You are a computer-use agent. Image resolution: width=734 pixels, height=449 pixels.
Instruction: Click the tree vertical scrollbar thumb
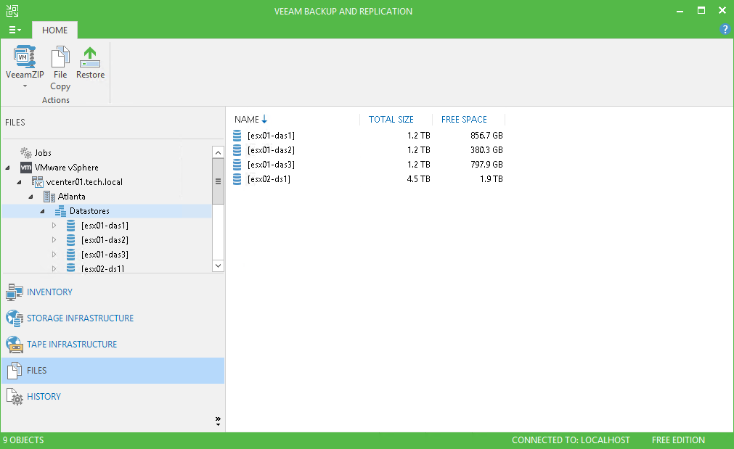[x=218, y=181]
